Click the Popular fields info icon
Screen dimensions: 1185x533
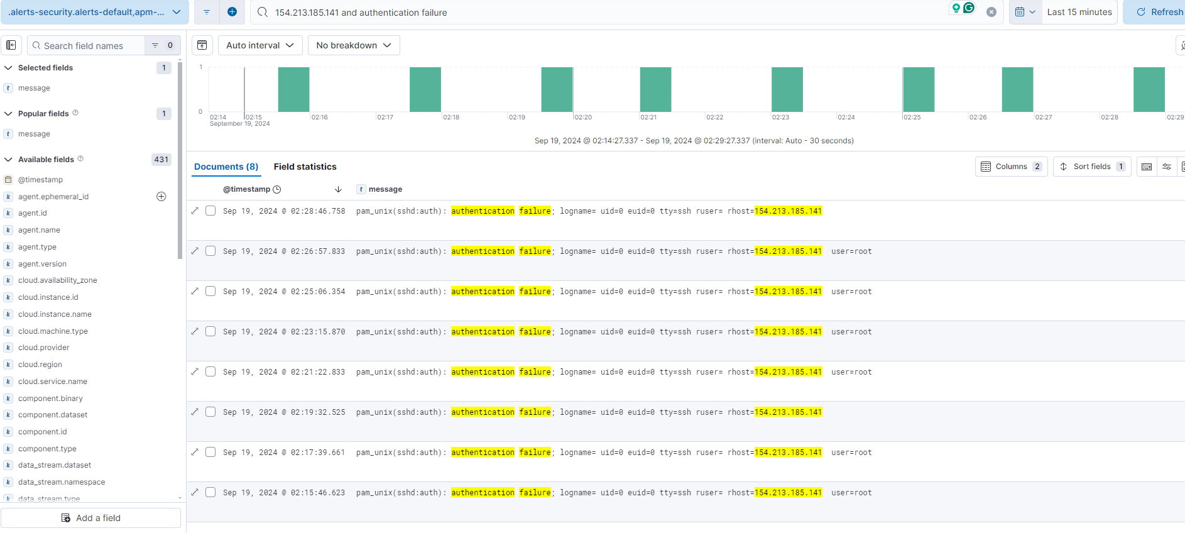(75, 113)
